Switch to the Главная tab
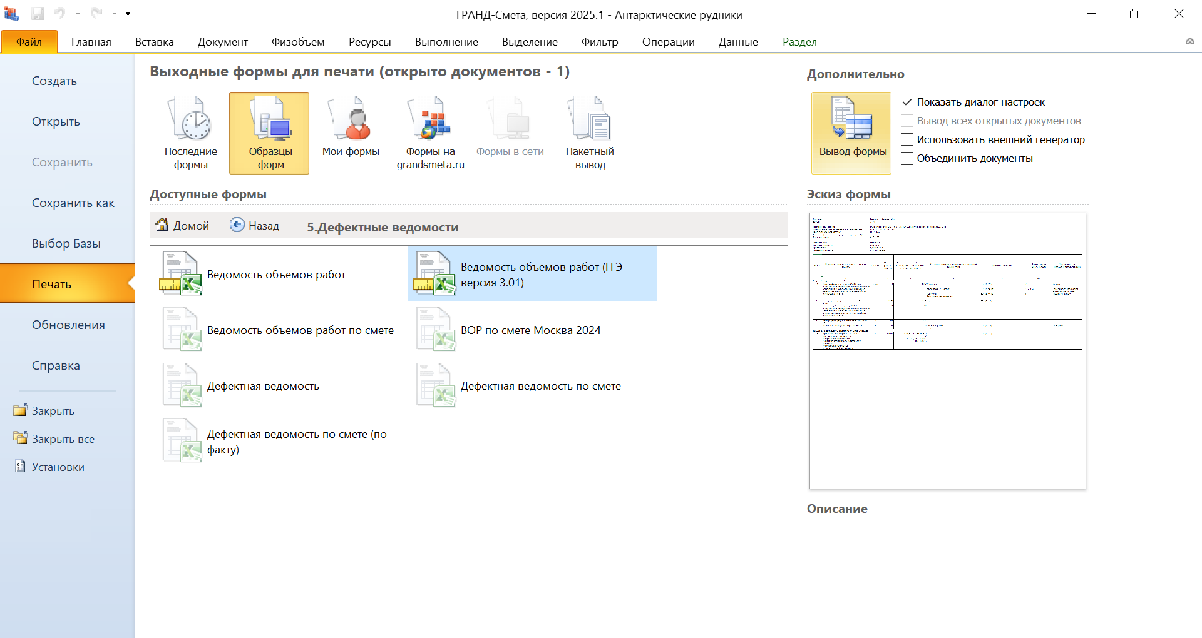Viewport: 1202px width, 638px height. pyautogui.click(x=91, y=41)
